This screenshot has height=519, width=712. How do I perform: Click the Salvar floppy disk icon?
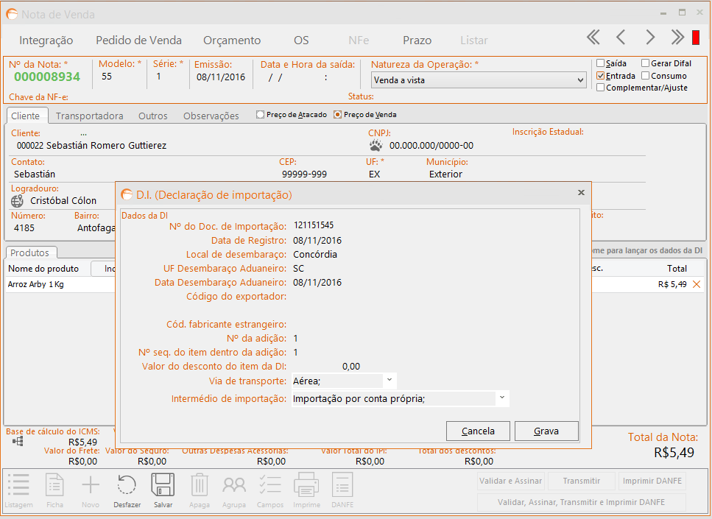163,486
